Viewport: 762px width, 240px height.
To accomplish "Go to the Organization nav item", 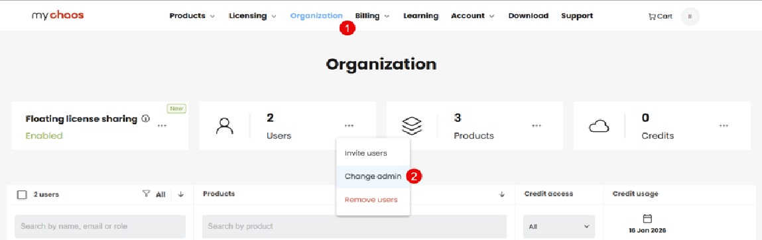I will pyautogui.click(x=316, y=15).
